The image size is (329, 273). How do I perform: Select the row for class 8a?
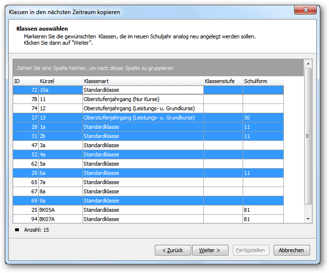pyautogui.click(x=148, y=191)
